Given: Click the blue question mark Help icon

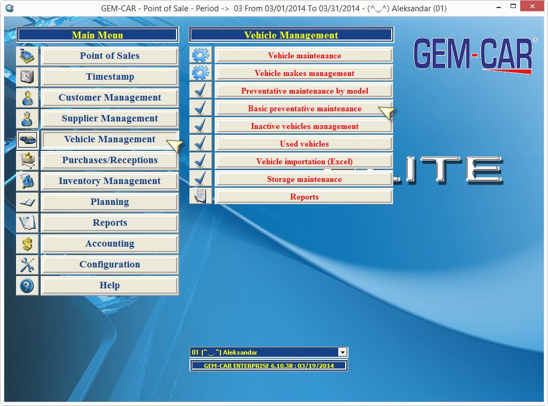Looking at the screenshot, I should pos(27,286).
